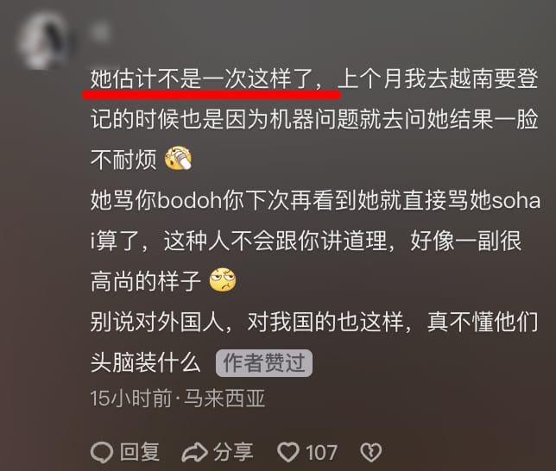Screen dimensions: 556x471
Task: Open the blurred username beside the avatar
Action: coord(99,32)
